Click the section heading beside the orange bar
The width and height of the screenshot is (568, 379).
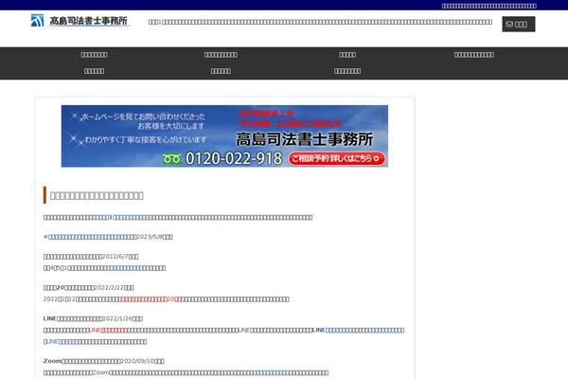pyautogui.click(x=97, y=196)
